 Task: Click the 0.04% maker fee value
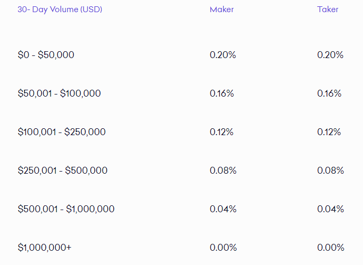[223, 209]
